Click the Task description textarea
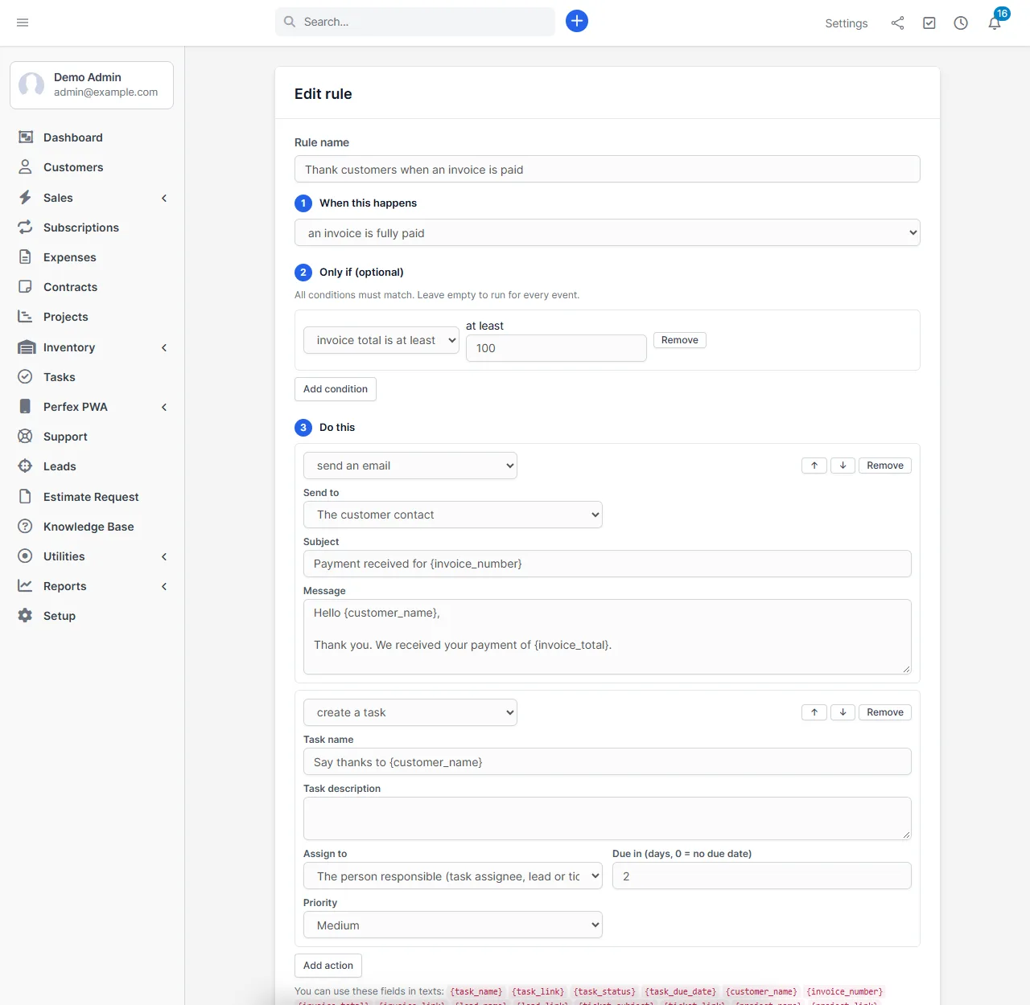Viewport: 1030px width, 1005px height. [x=608, y=818]
